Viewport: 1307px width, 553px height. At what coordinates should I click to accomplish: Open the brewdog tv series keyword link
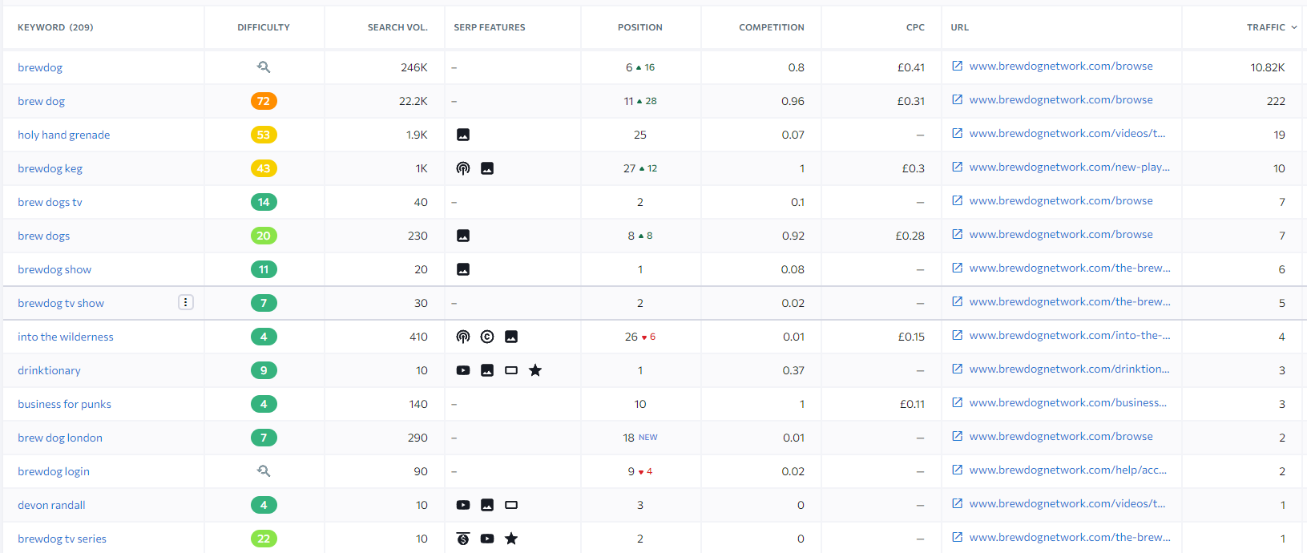(62, 539)
